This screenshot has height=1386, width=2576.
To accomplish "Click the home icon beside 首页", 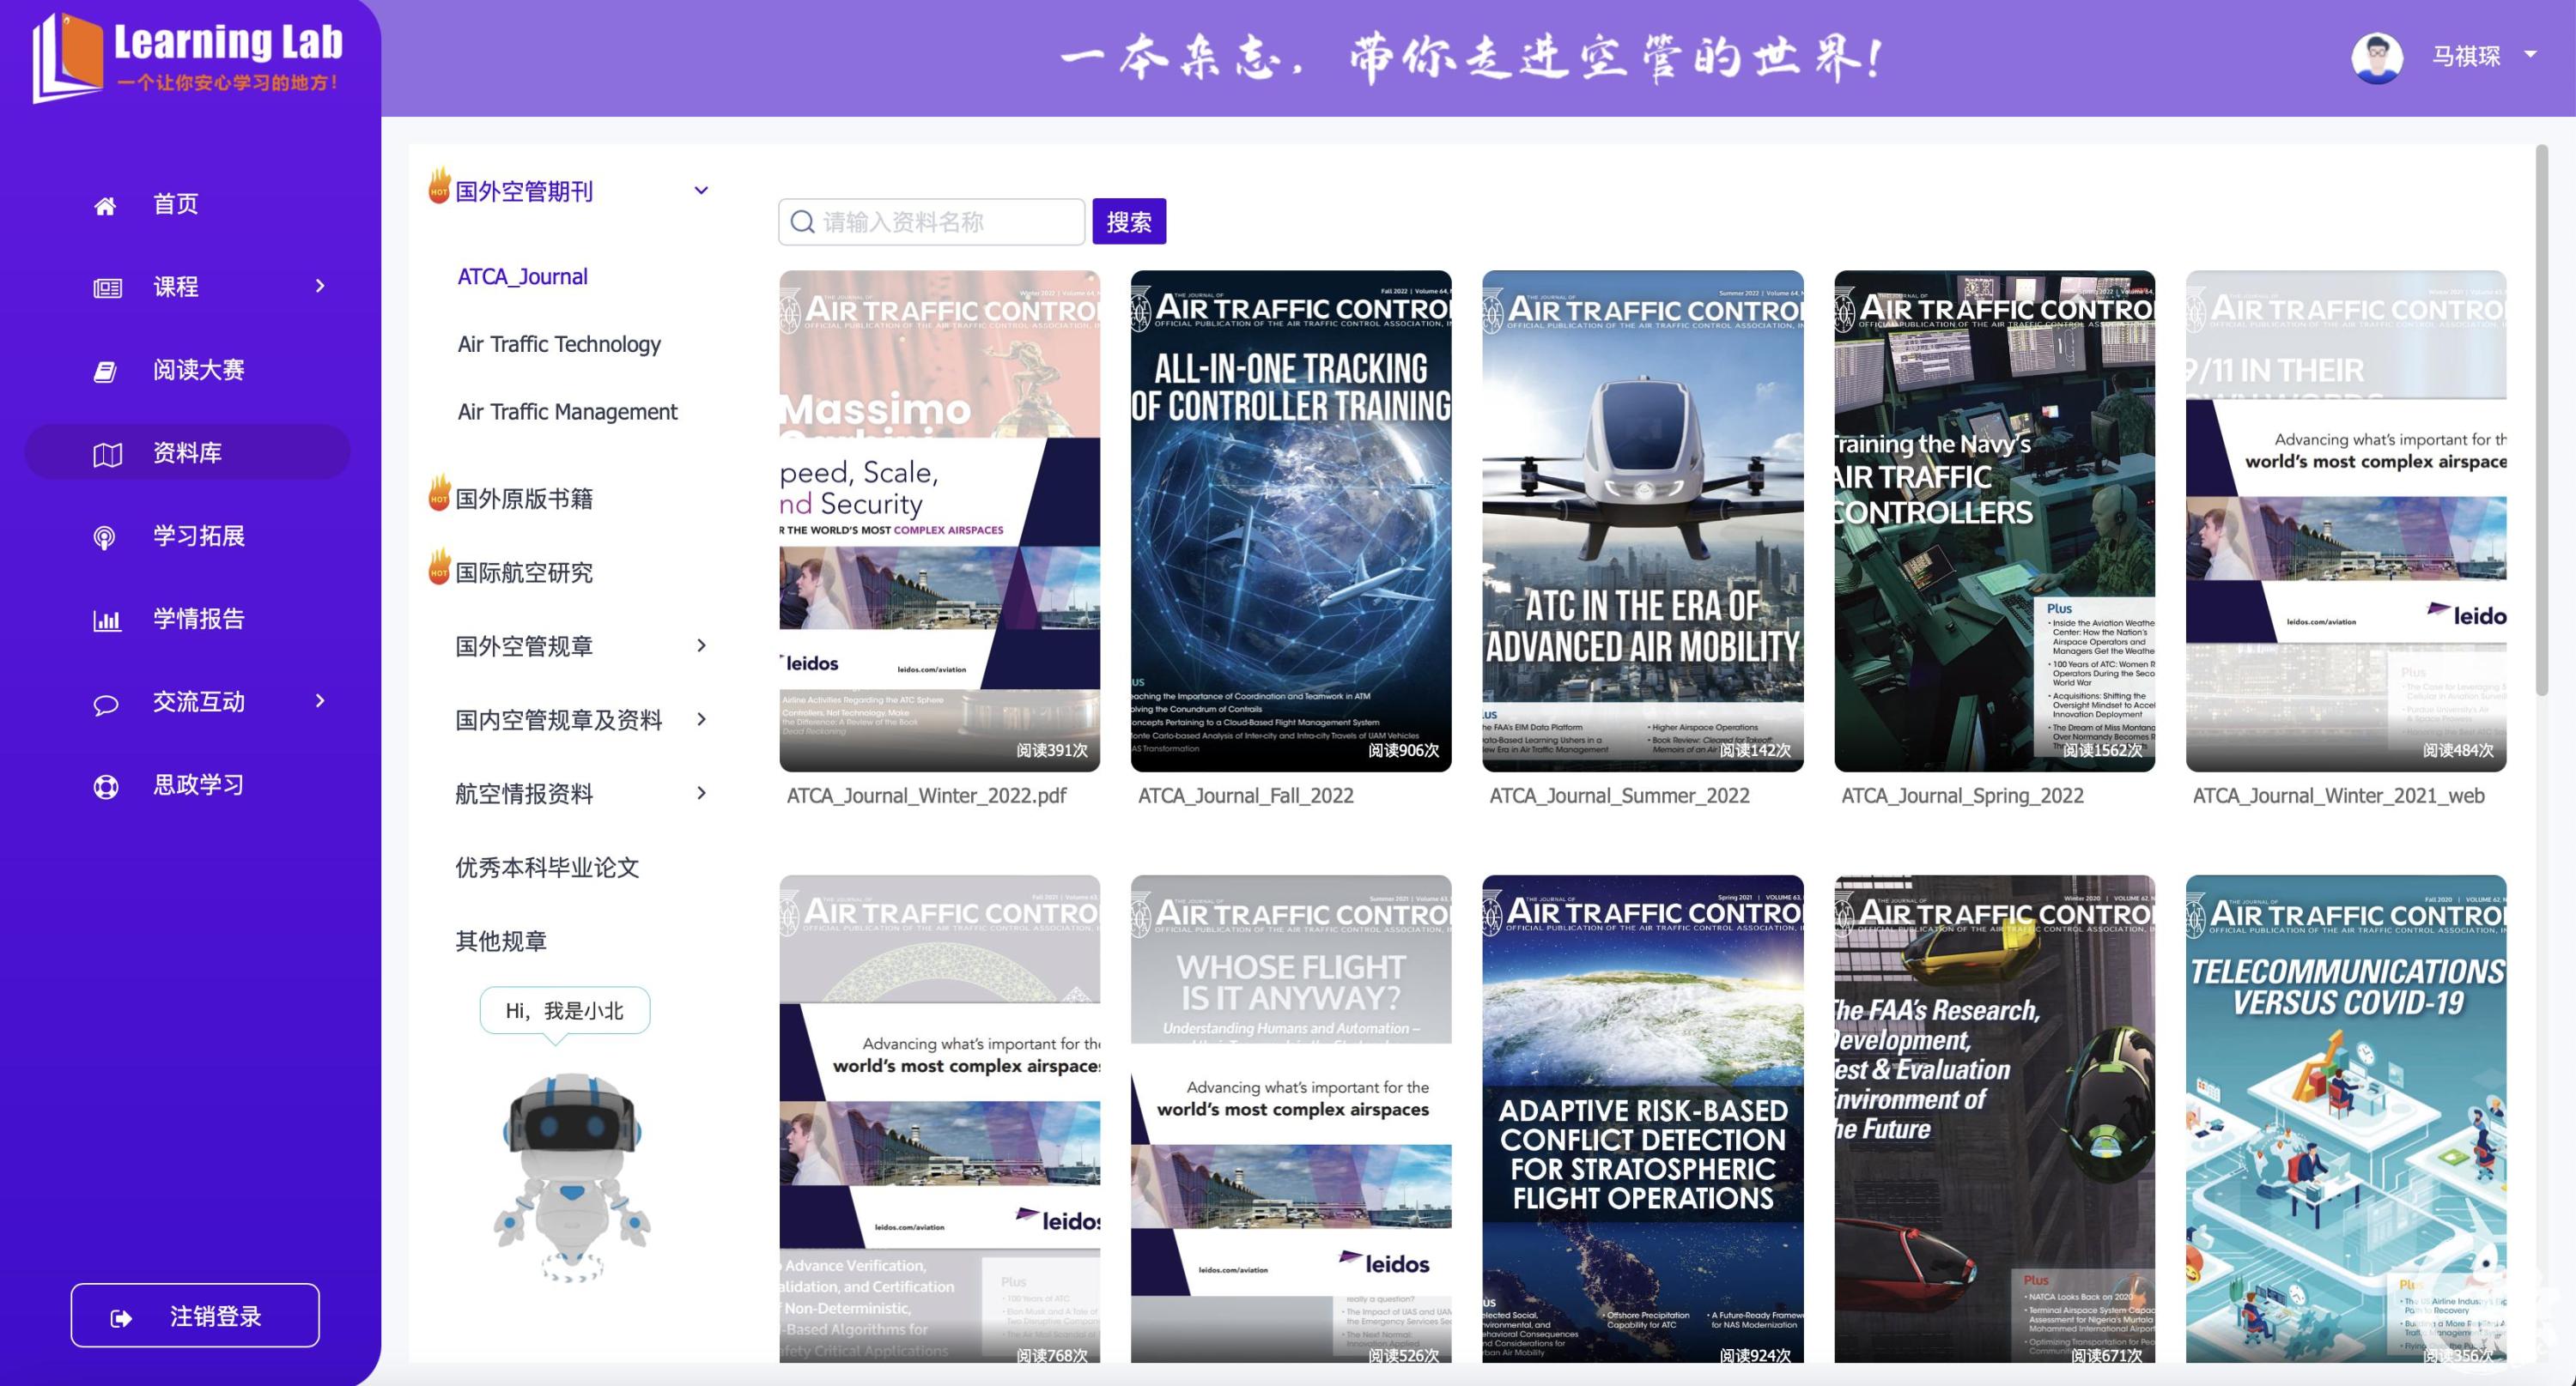I will coord(105,206).
